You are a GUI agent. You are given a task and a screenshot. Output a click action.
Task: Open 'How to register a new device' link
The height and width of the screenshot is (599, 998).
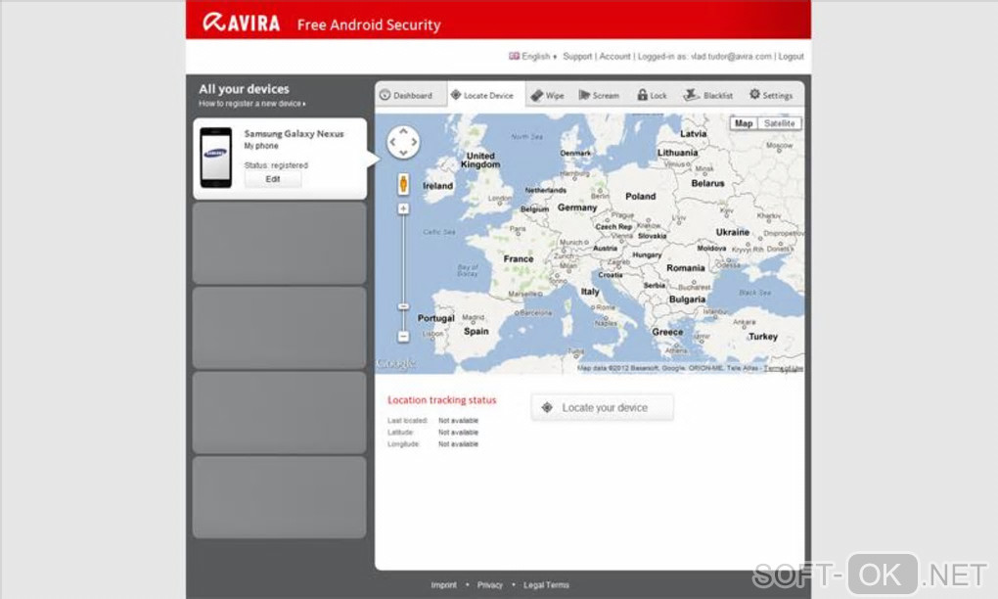point(252,103)
